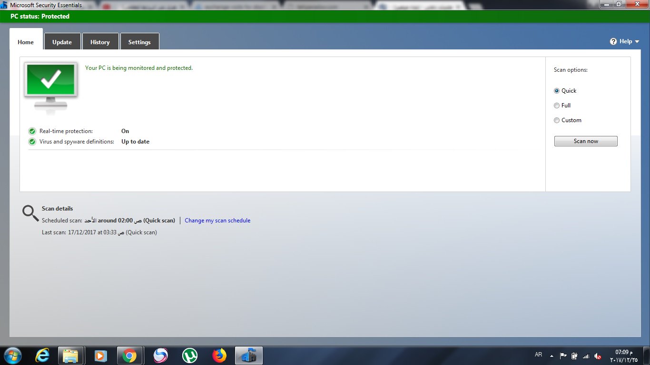
Task: Select the Home tab
Action: coord(26,40)
